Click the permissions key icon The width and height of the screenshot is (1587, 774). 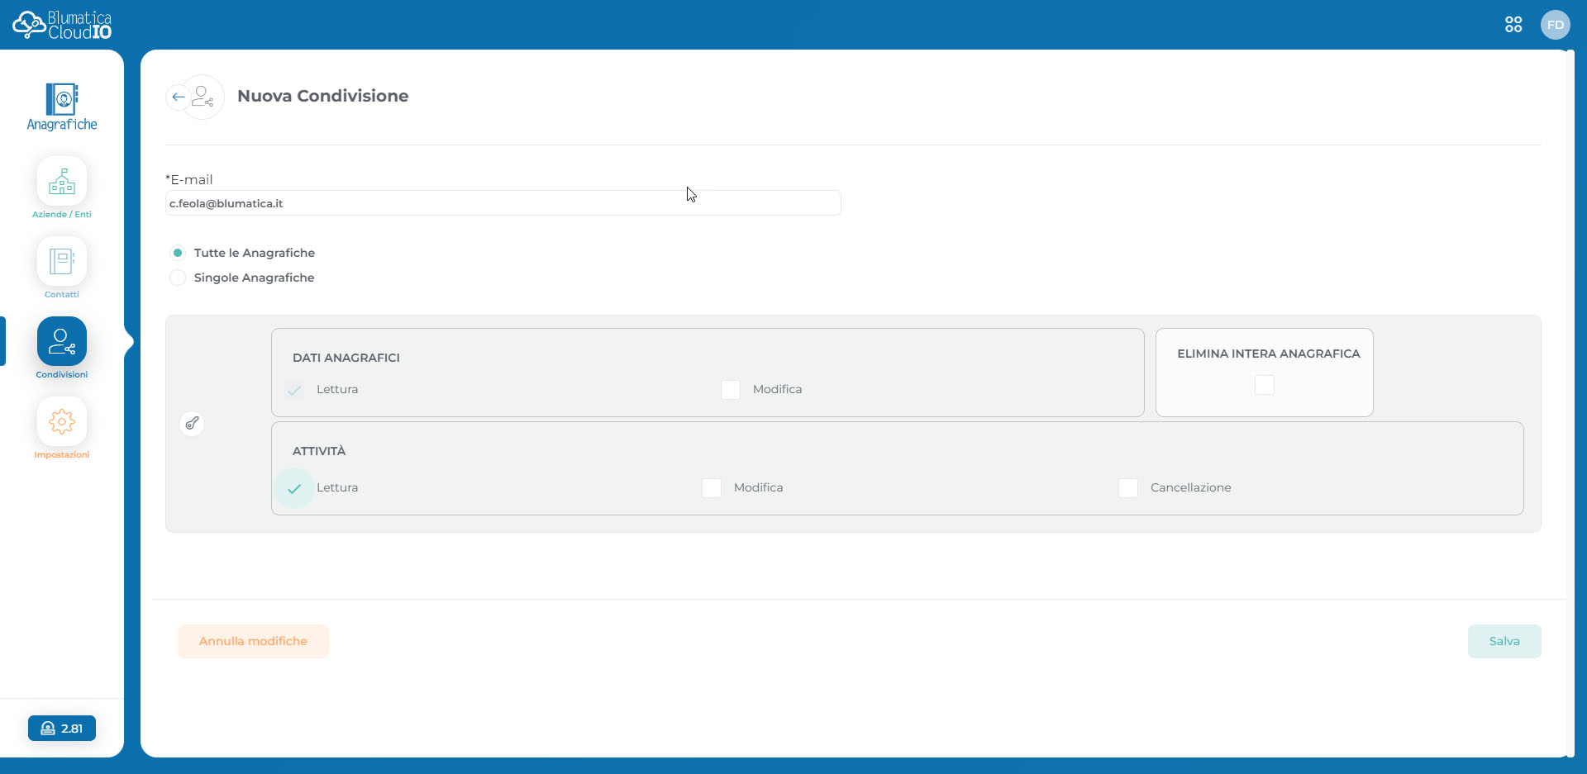tap(192, 424)
